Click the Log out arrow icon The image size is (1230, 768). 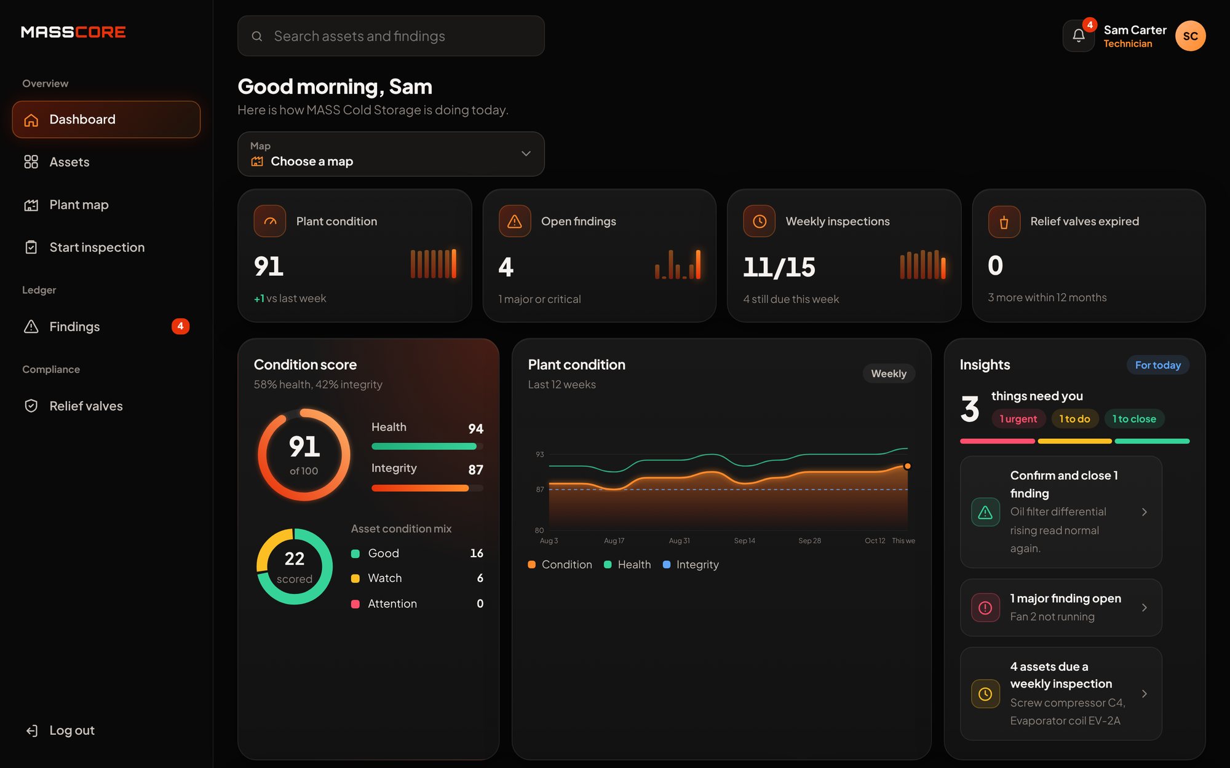pyautogui.click(x=31, y=731)
